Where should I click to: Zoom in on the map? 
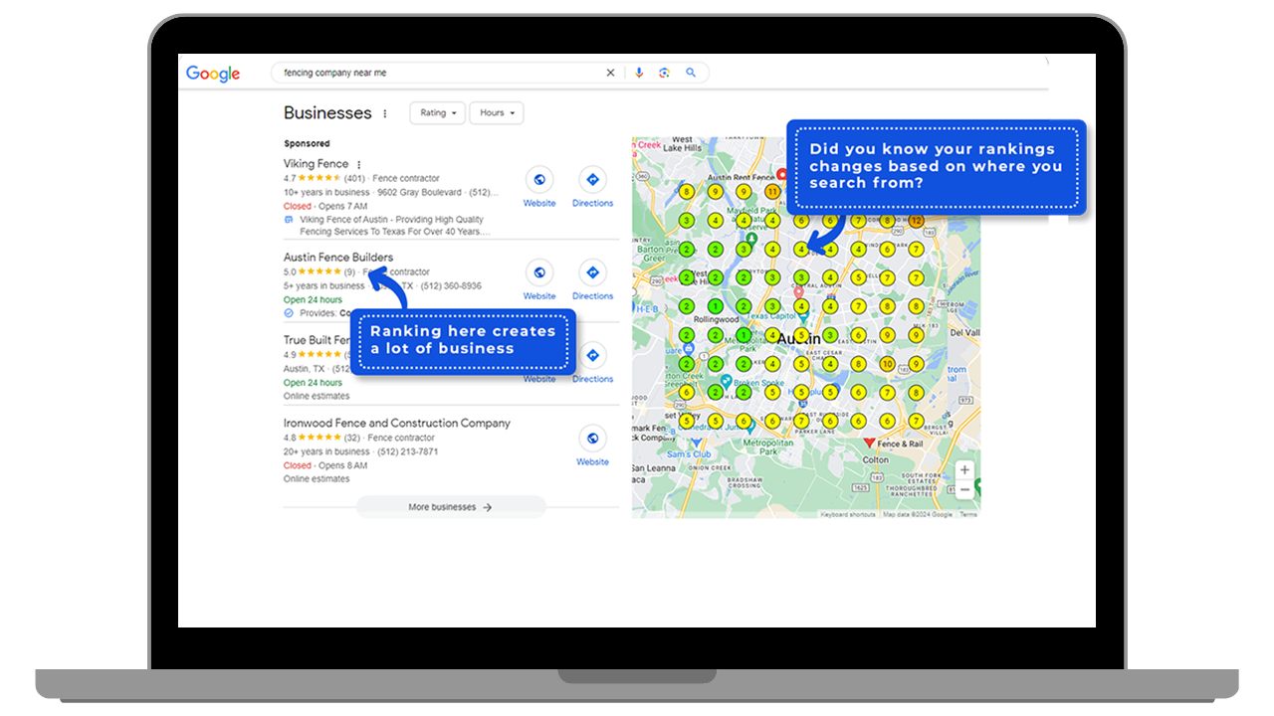(964, 470)
